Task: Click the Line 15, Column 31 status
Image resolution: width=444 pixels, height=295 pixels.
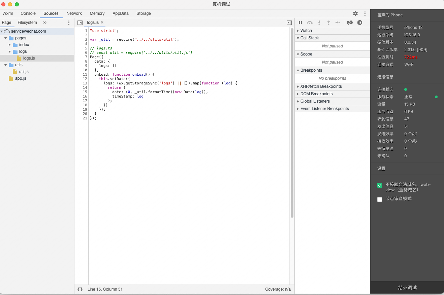Action: pos(105,289)
